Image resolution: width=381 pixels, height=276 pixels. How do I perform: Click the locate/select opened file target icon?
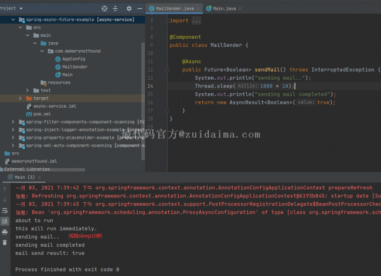[104, 9]
